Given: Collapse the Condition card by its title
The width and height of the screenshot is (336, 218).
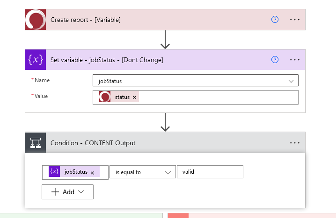Looking at the screenshot, I should tap(93, 143).
